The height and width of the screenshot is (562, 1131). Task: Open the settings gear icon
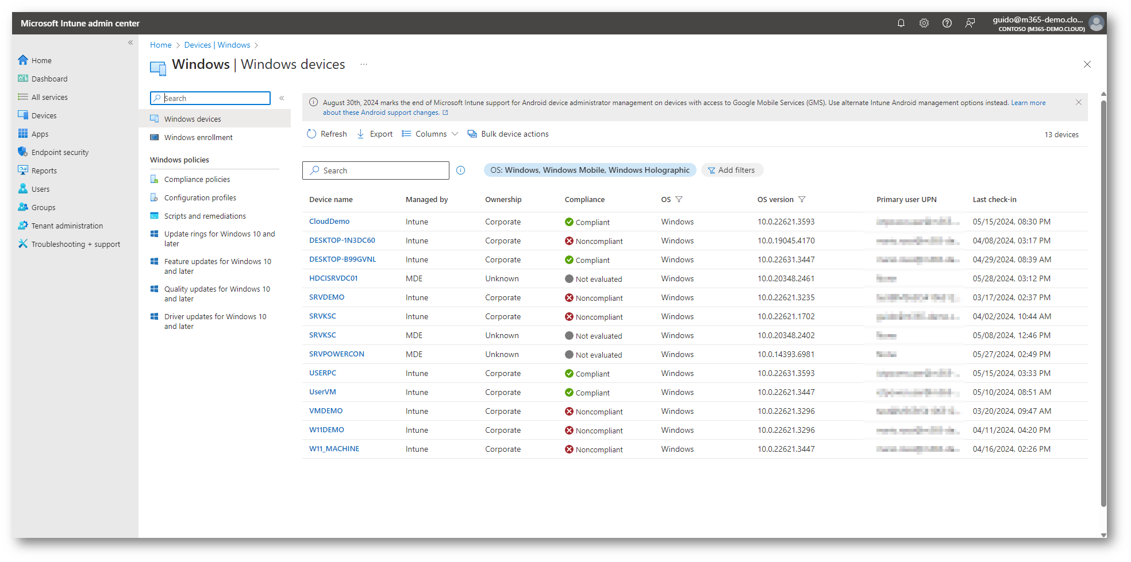[924, 23]
